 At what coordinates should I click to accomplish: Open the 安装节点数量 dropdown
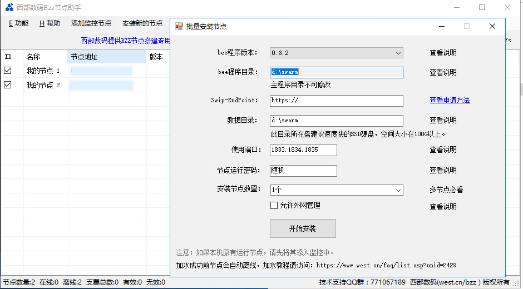(x=398, y=190)
